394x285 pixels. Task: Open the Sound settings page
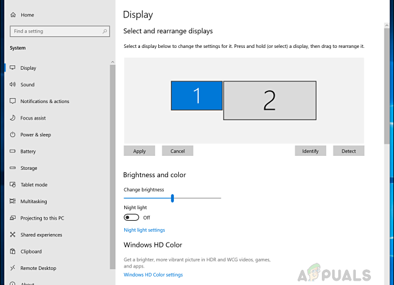(27, 85)
